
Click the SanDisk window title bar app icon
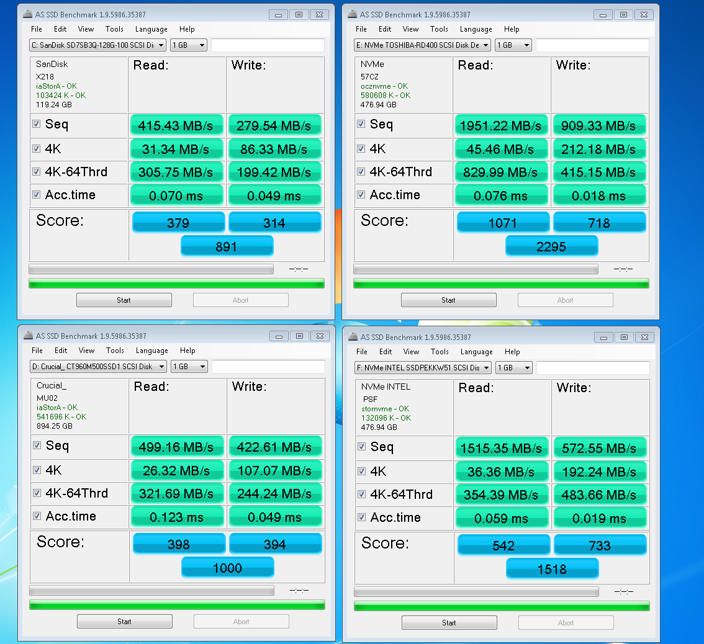coord(28,14)
